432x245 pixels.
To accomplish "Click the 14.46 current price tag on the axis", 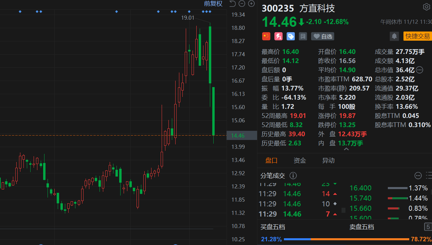I will point(242,136).
